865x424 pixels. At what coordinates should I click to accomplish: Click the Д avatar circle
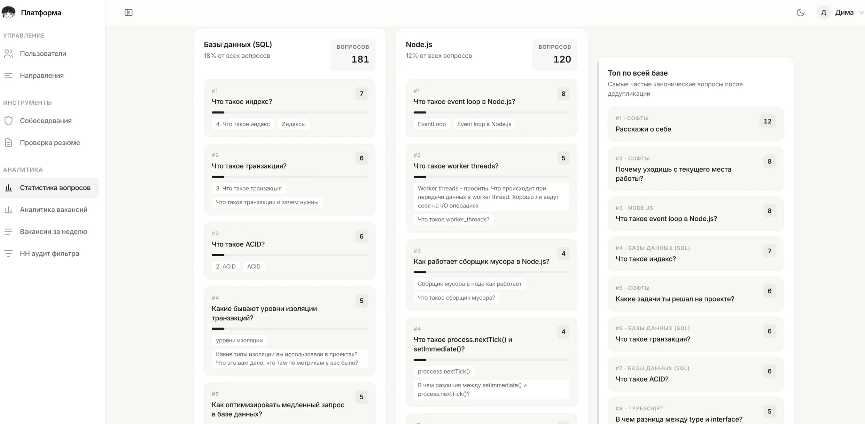[823, 13]
